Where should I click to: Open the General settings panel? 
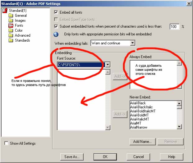[21, 16]
